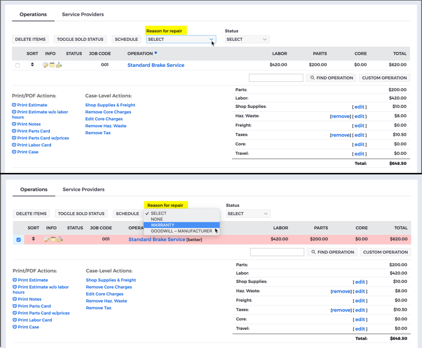
Task: Choose NONE in the open Reason for repair list
Action: pyautogui.click(x=182, y=219)
